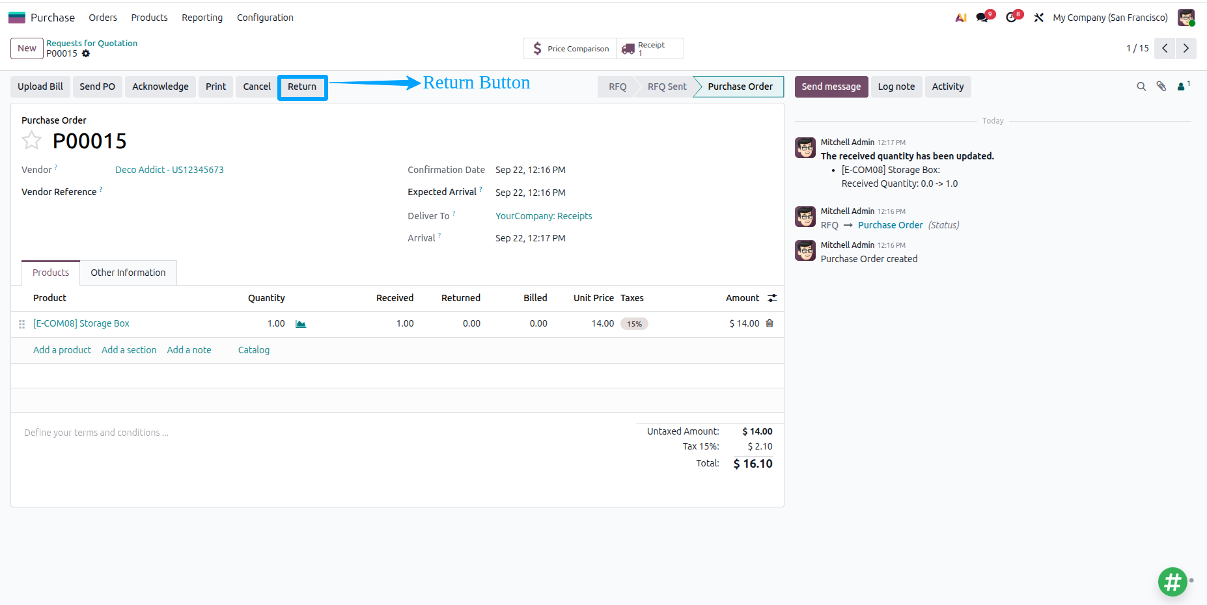Open the AI assistant icon
1207x605 pixels.
tap(961, 18)
